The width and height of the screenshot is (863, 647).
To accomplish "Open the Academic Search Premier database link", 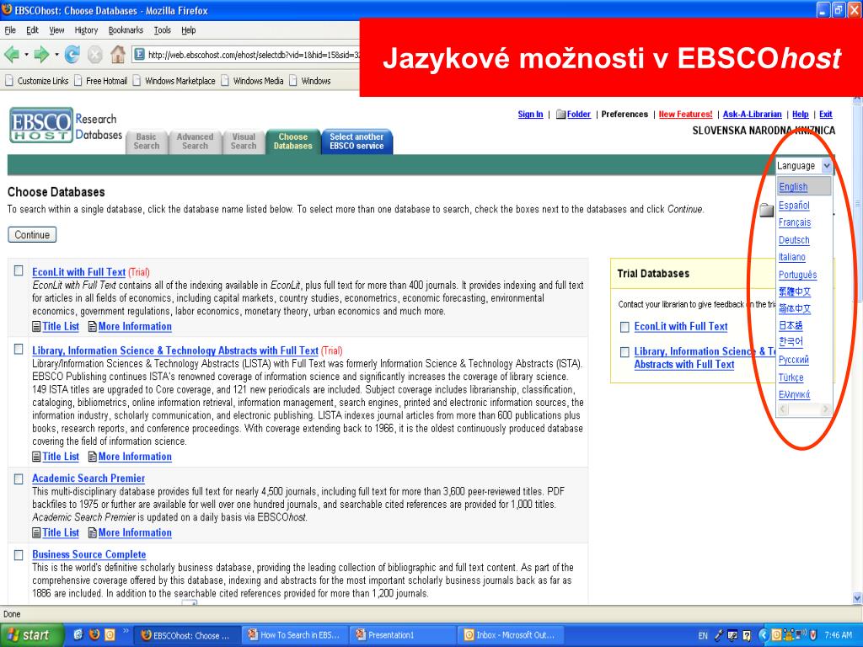I will click(88, 479).
